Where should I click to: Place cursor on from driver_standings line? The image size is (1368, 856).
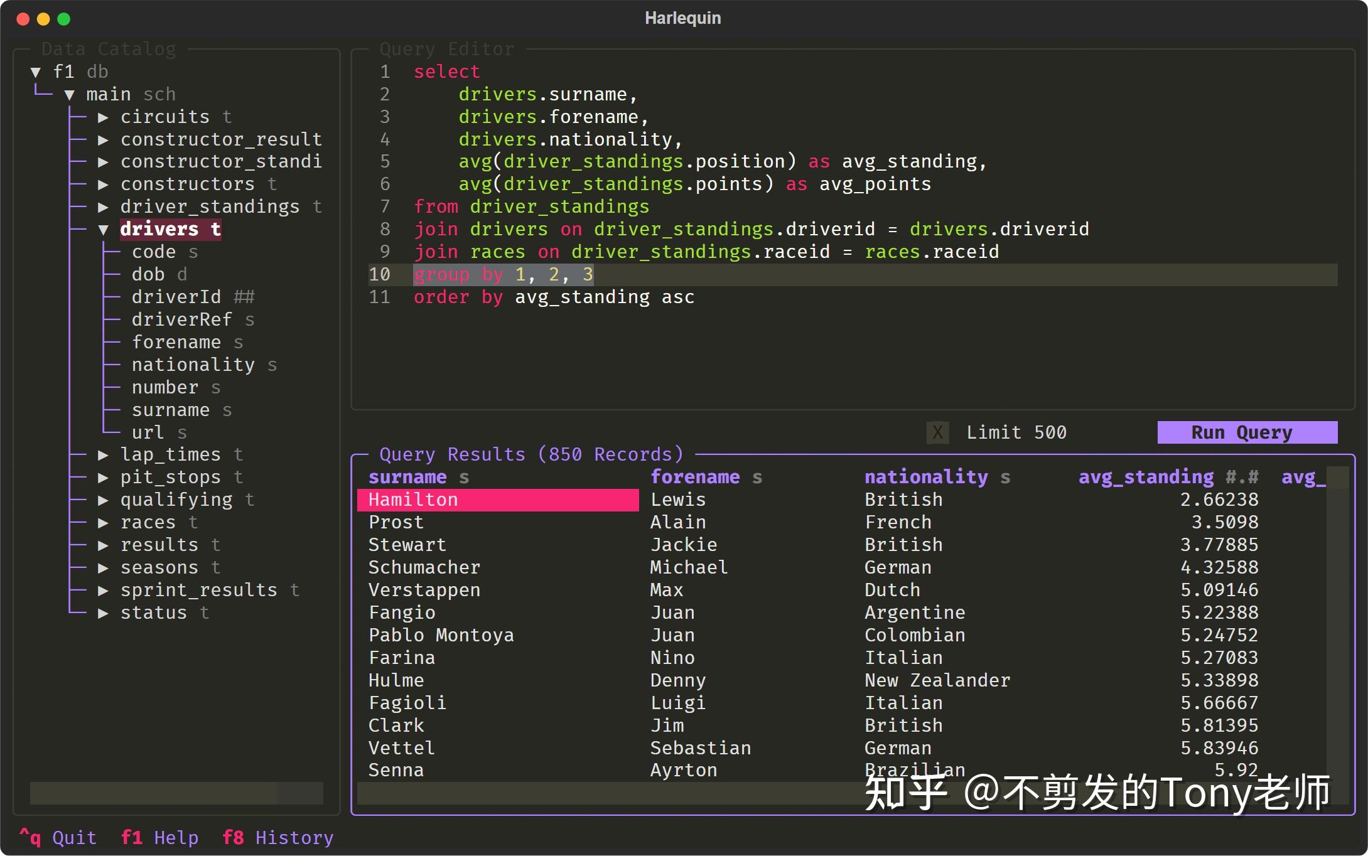(x=532, y=207)
